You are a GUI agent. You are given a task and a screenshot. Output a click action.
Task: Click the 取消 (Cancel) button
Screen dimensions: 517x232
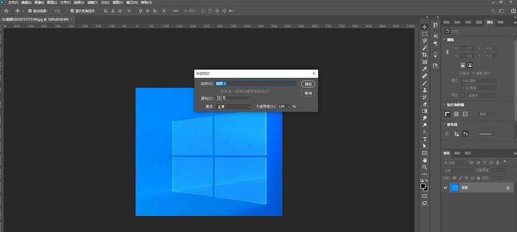coord(308,93)
